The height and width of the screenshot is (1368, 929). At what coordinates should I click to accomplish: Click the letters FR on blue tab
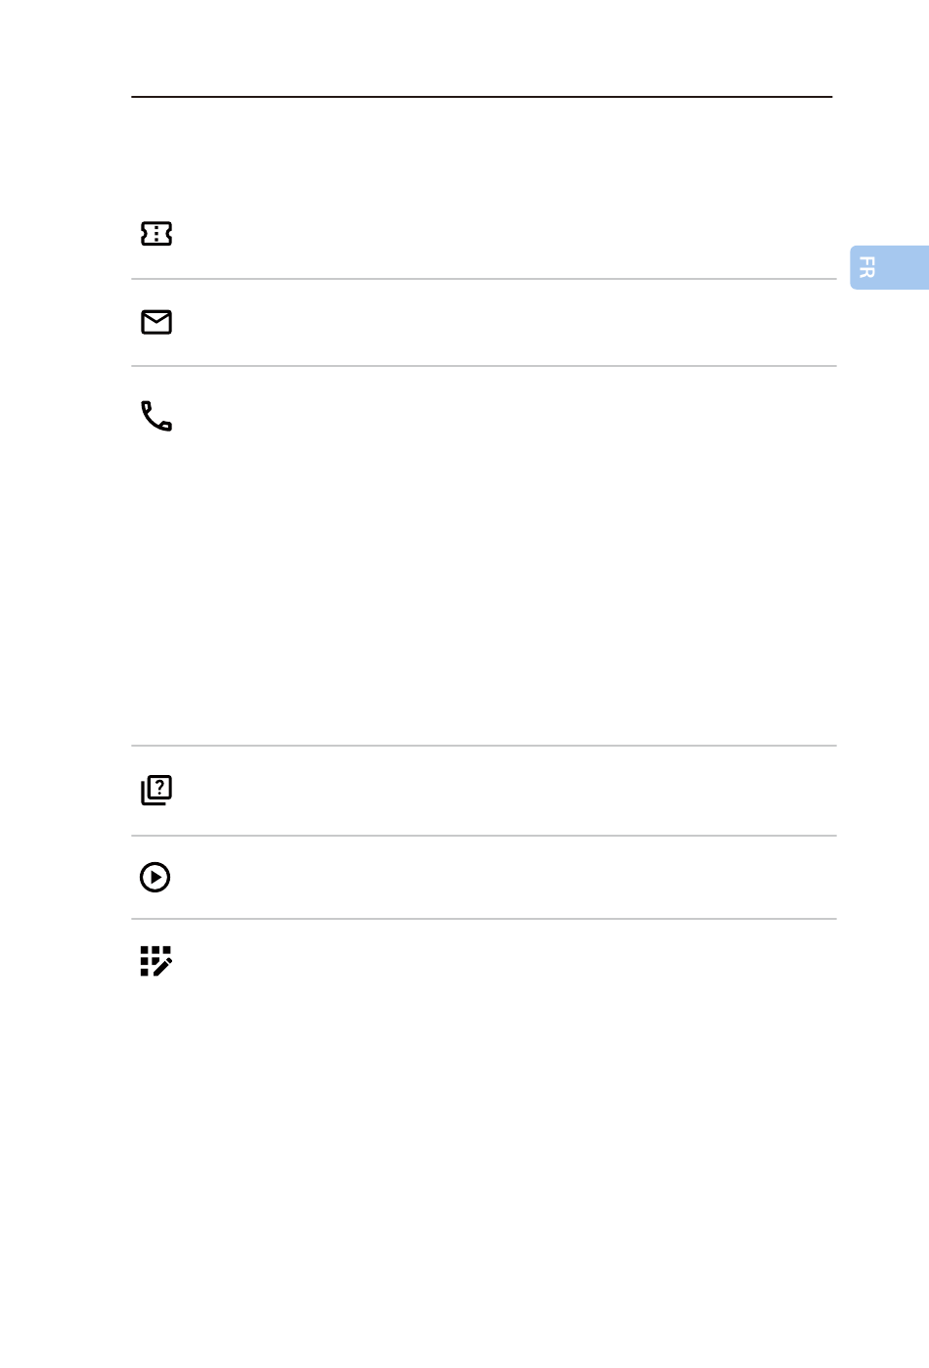point(866,267)
